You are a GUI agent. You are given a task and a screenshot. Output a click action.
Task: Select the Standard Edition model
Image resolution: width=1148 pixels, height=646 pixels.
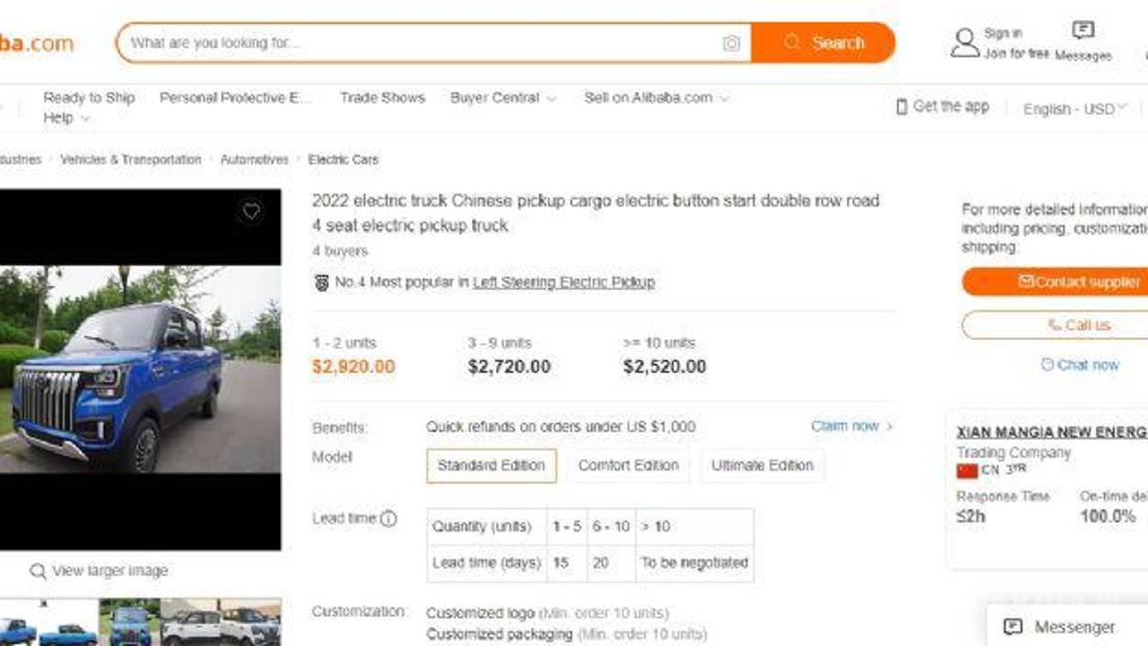(491, 466)
